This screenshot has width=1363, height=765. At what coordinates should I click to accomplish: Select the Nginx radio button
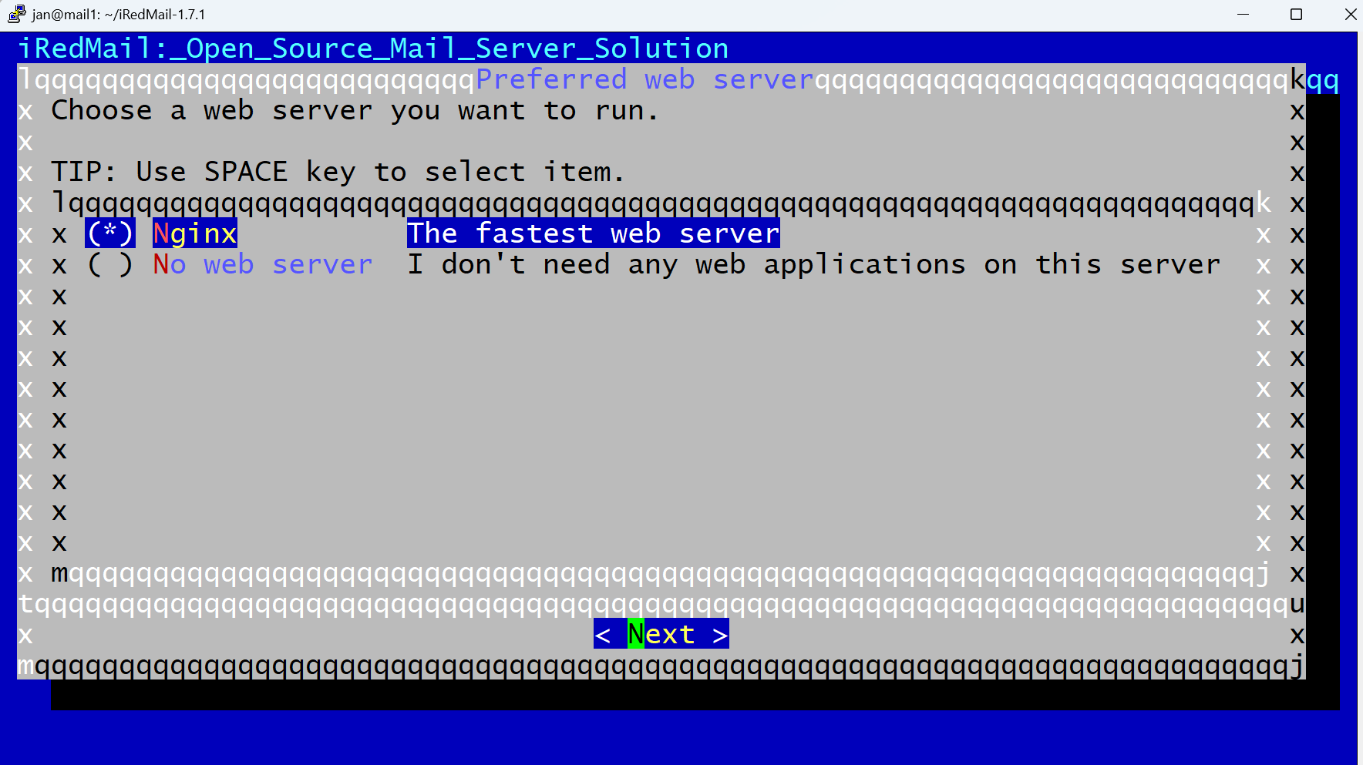pyautogui.click(x=110, y=233)
